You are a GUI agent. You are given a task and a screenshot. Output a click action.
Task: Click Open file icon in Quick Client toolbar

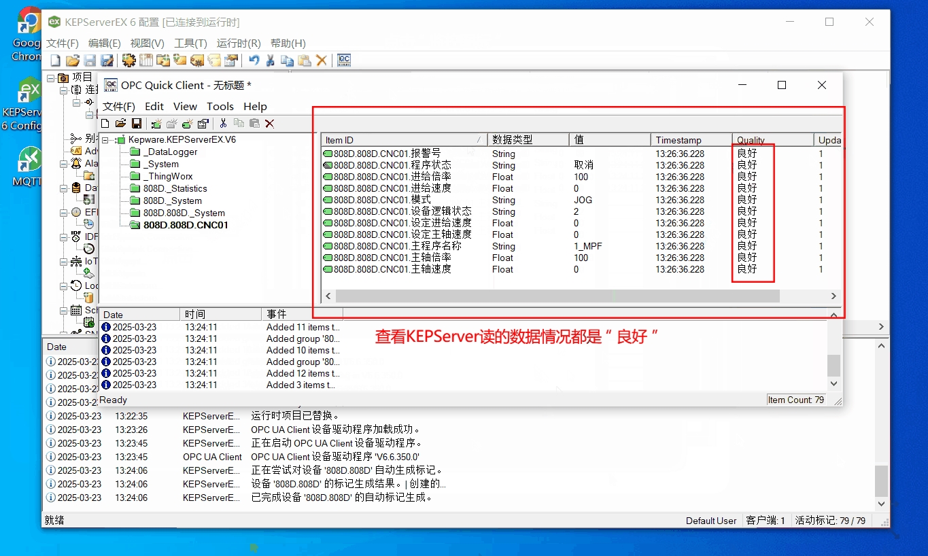click(120, 124)
